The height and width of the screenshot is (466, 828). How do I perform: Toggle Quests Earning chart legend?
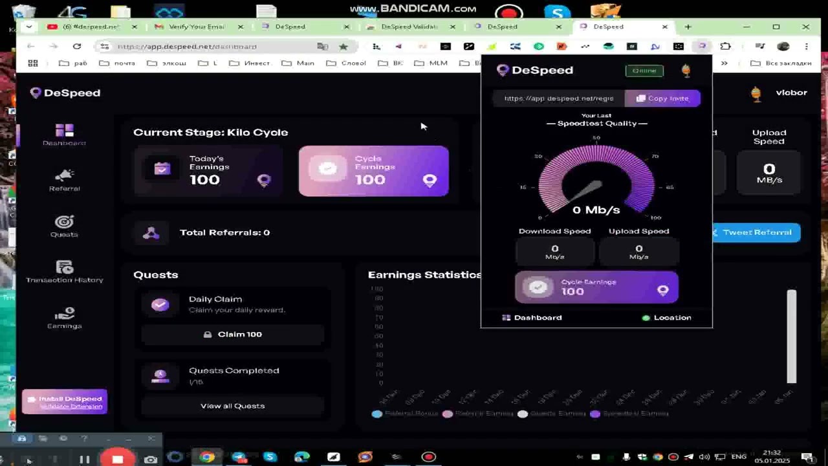pyautogui.click(x=552, y=414)
